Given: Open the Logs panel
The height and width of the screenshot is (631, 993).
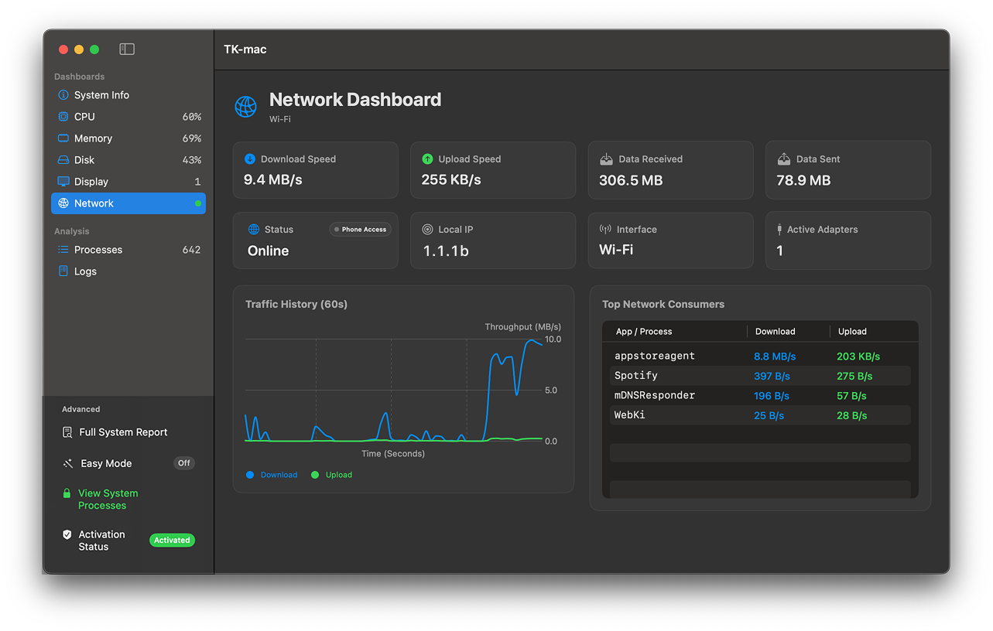Looking at the screenshot, I should coord(86,271).
